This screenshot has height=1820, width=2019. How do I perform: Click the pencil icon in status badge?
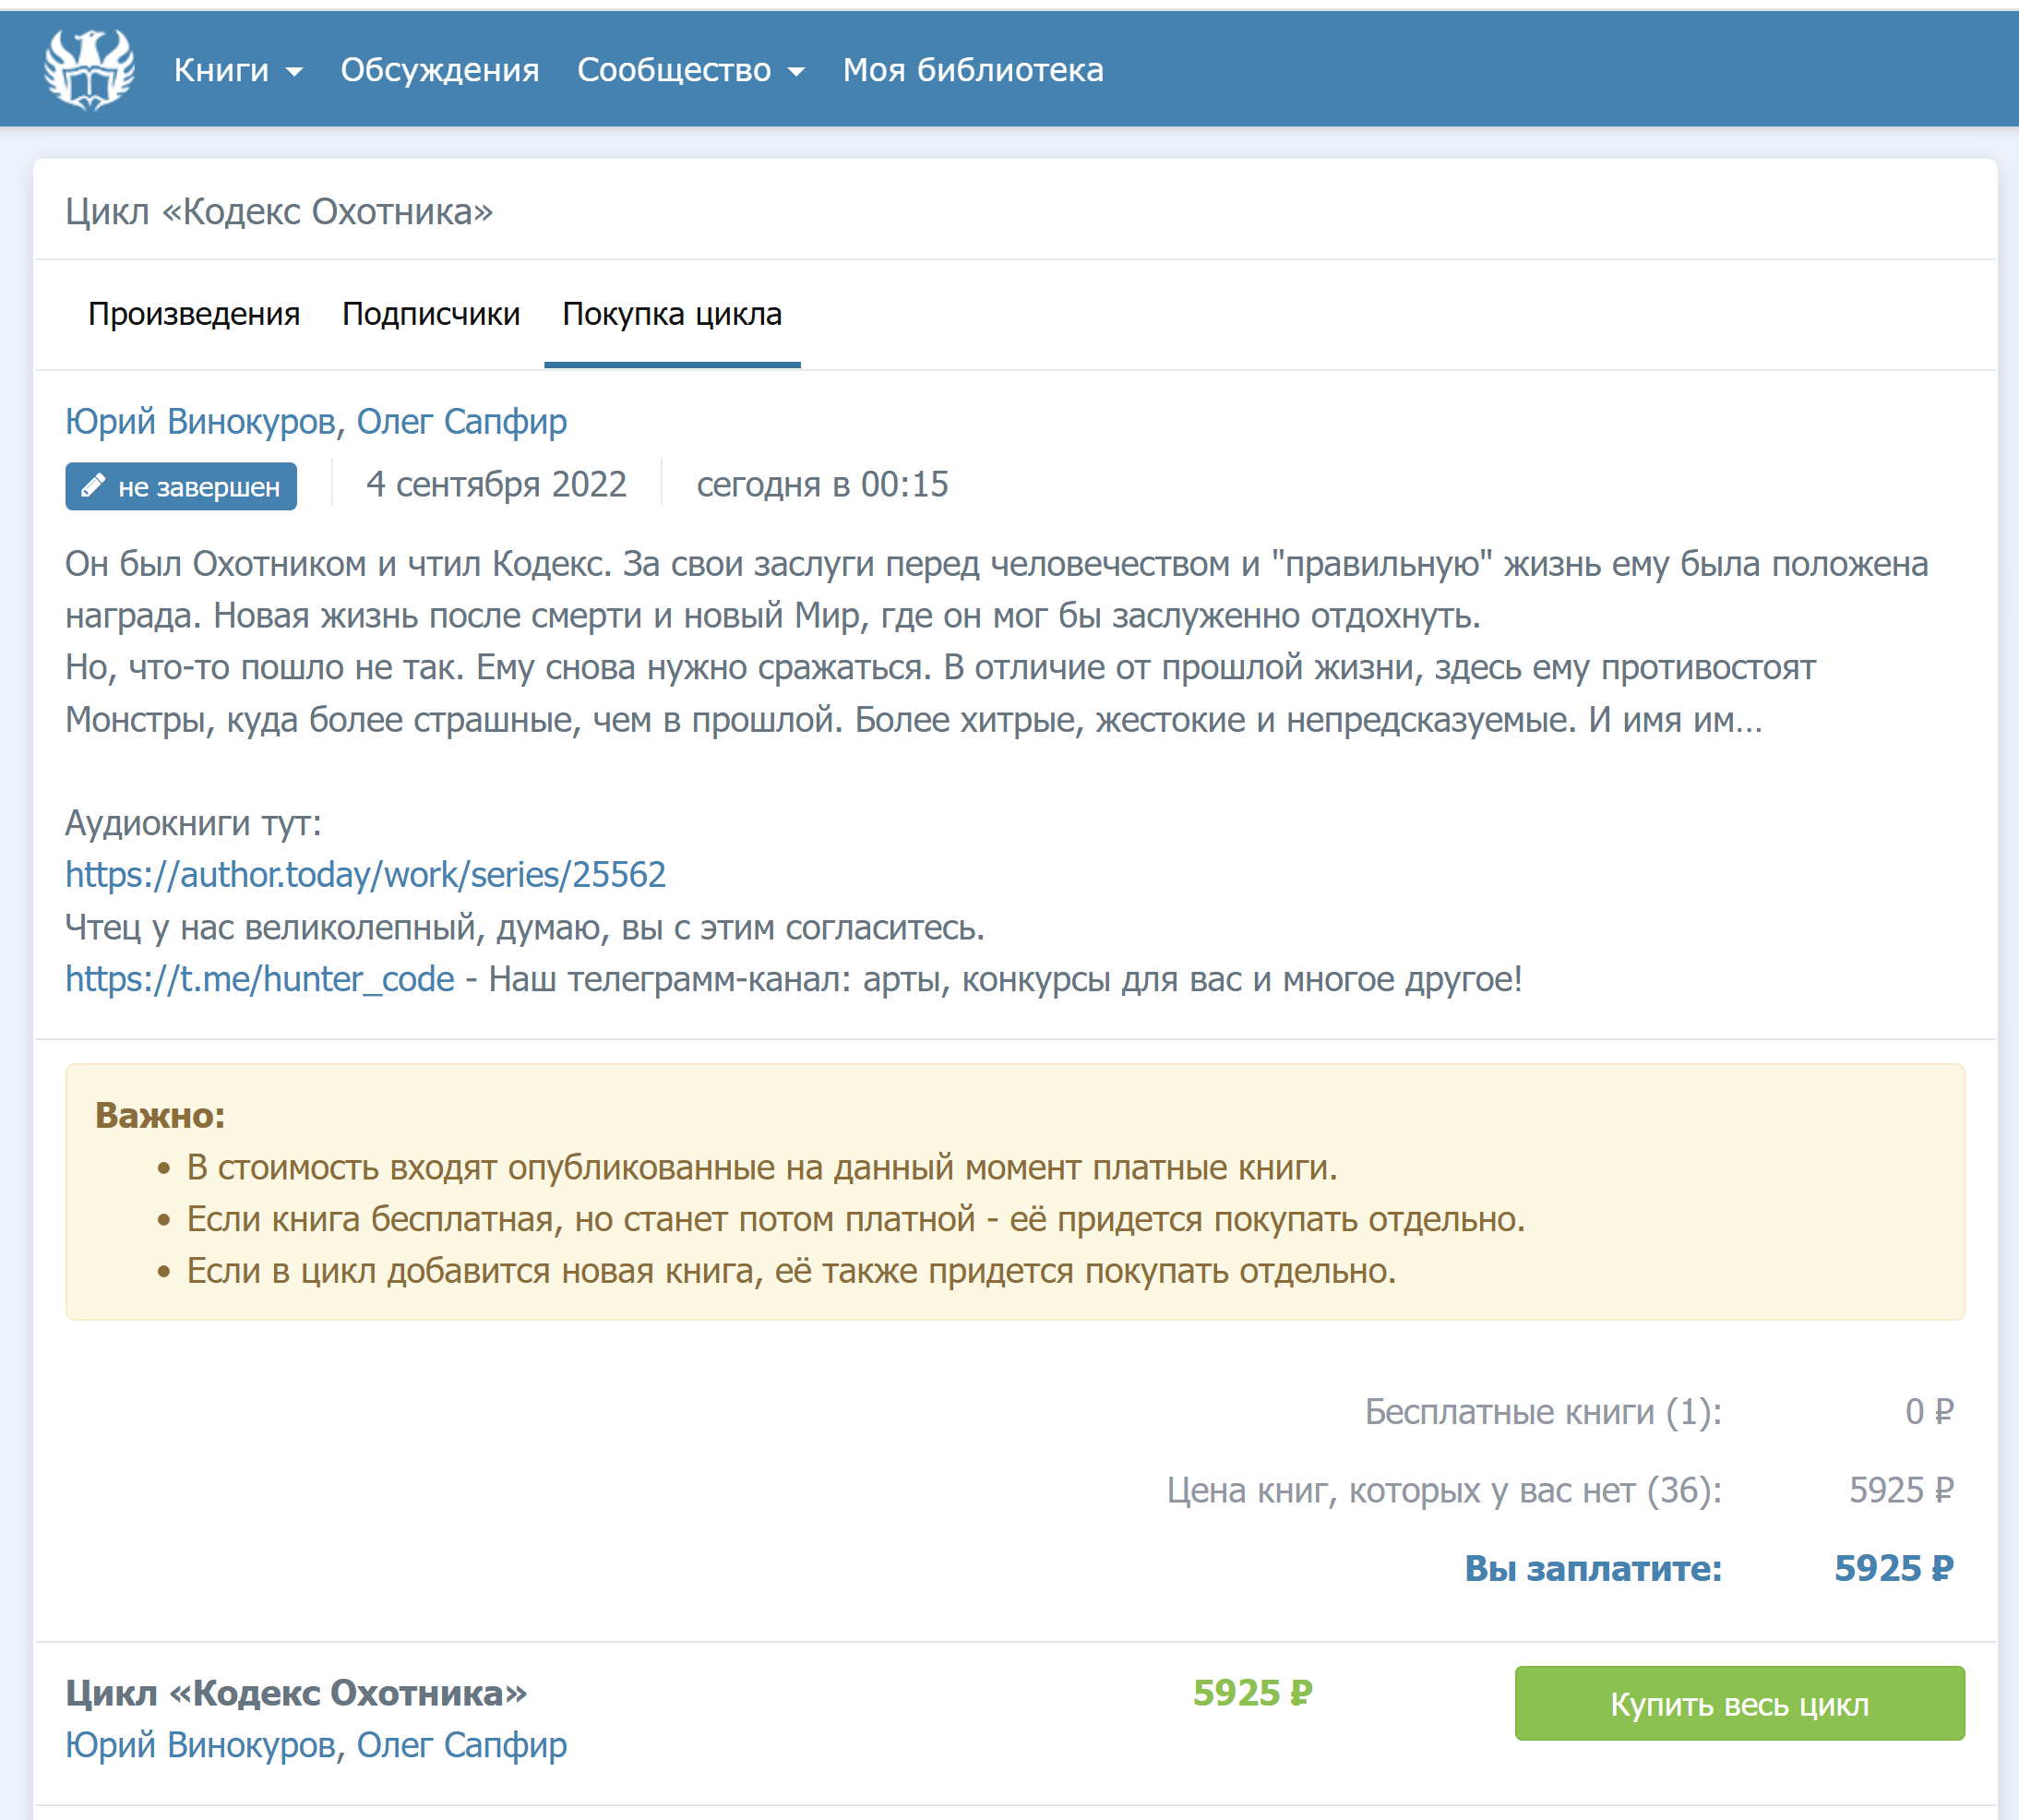[x=93, y=486]
